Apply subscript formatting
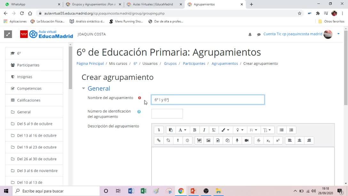This screenshot has width=348, height=196. [x=268, y=141]
